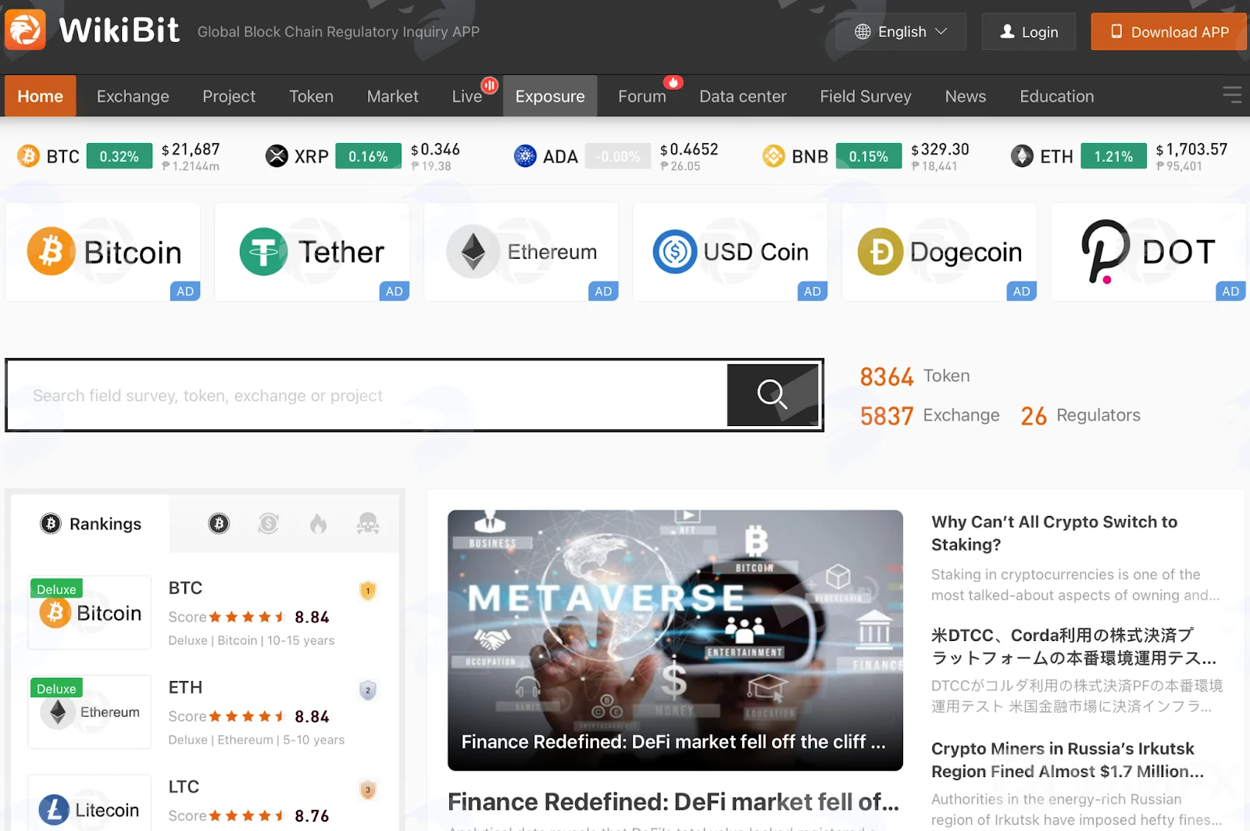Open the Exchange menu item
The height and width of the screenshot is (831, 1250).
click(x=133, y=96)
